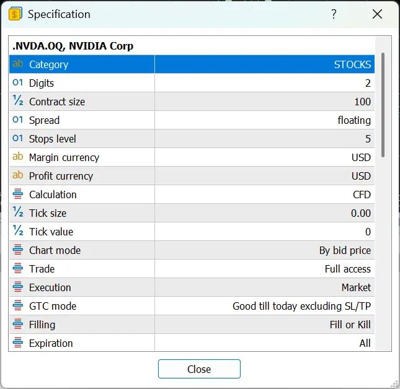Click the lines icon beside Calculation

click(x=17, y=194)
